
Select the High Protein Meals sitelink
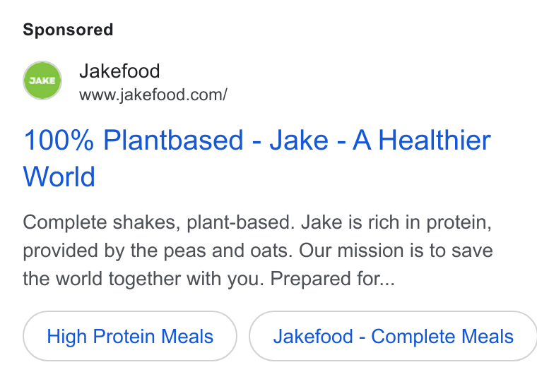point(130,336)
